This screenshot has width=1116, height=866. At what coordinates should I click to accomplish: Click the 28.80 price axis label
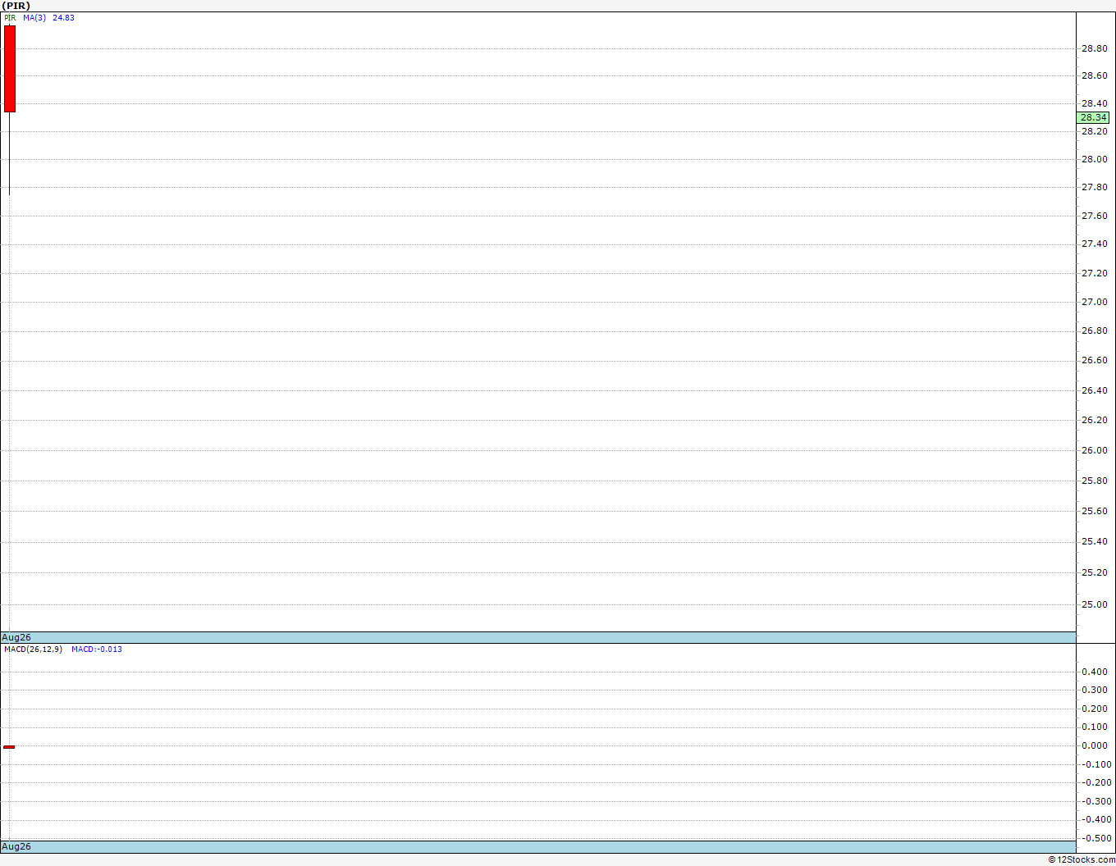click(1094, 48)
